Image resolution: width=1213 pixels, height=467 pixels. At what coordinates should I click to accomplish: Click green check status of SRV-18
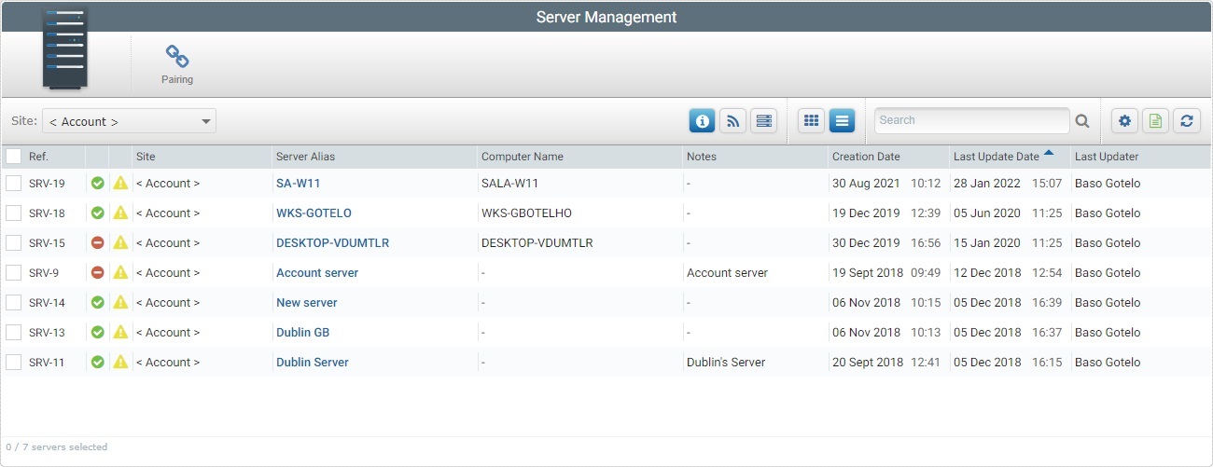coord(97,213)
